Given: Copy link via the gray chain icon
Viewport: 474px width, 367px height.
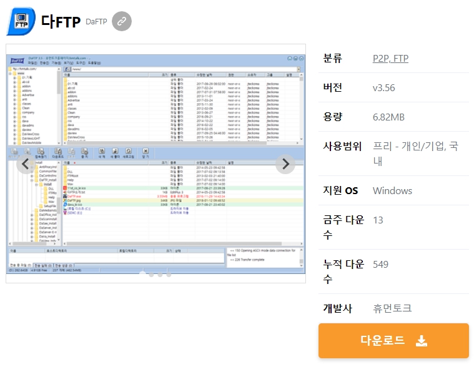Looking at the screenshot, I should pos(122,21).
